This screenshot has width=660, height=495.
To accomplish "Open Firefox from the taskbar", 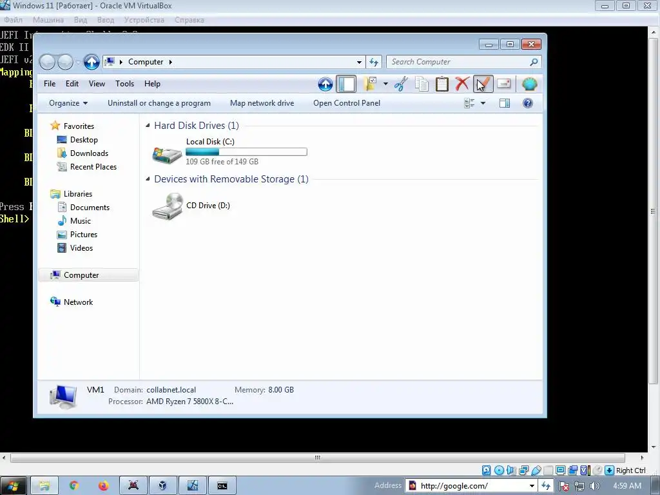I will 104,486.
